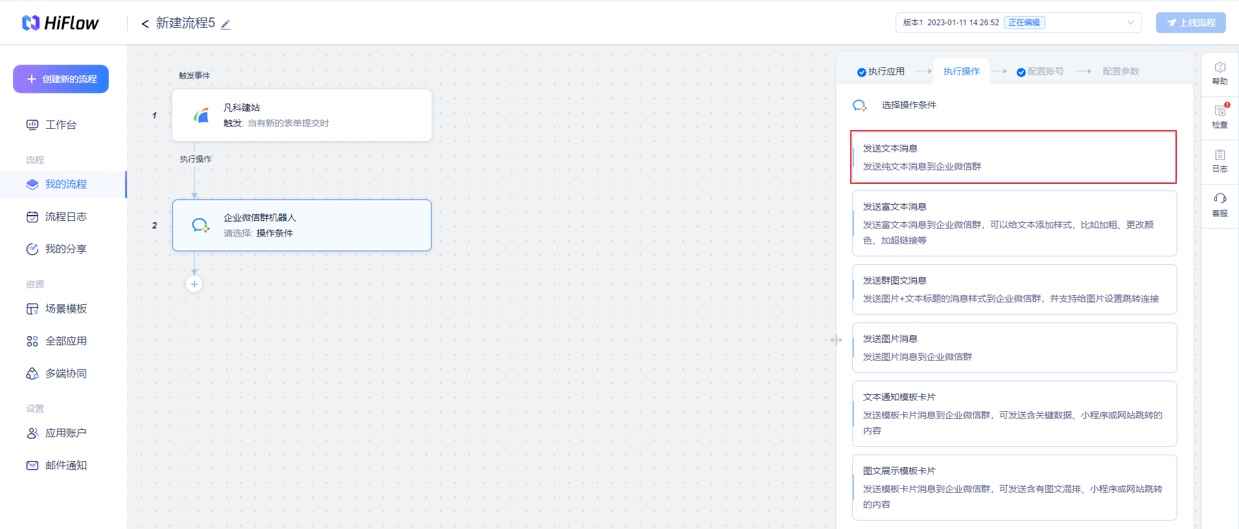
Task: Open 工作台 in the sidebar
Action: (x=61, y=125)
